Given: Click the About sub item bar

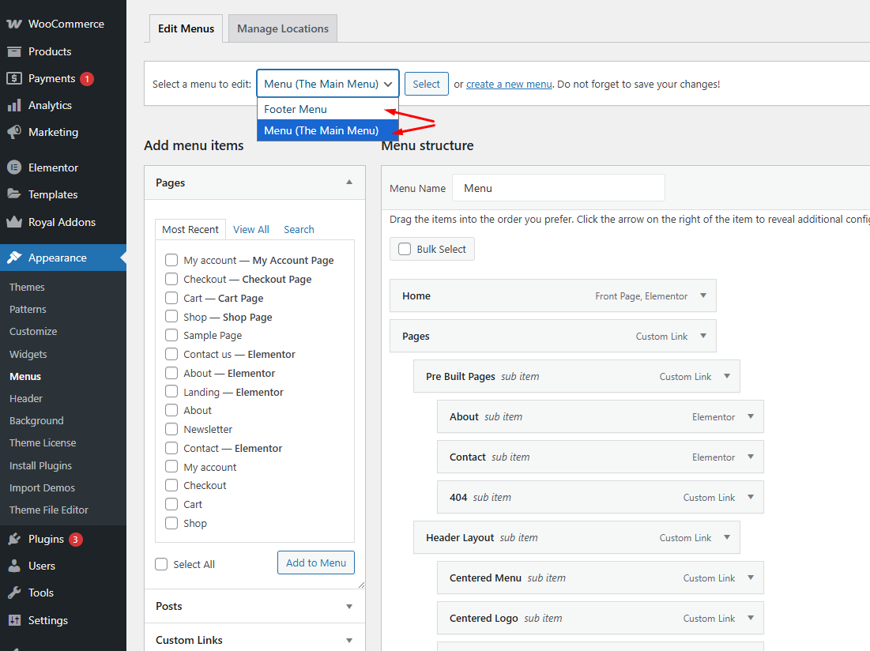Looking at the screenshot, I should tap(601, 416).
